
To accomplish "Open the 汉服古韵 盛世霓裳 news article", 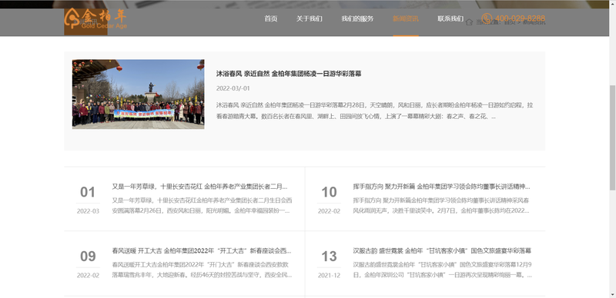I will click(442, 250).
